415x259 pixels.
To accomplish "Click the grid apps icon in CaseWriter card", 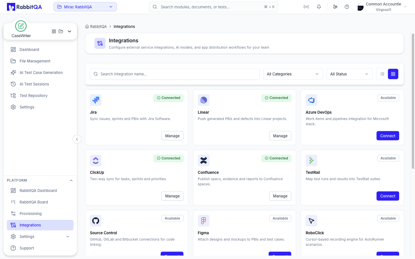I will (54, 31).
